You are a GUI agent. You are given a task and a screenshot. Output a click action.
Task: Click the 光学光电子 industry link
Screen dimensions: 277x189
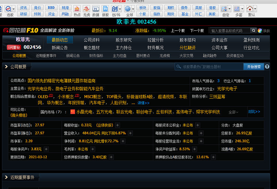pos(227,89)
